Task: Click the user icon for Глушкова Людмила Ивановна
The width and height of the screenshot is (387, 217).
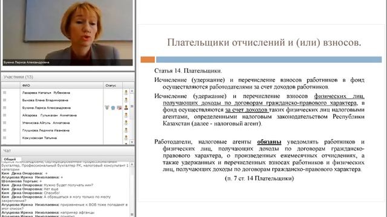Action: [126, 130]
